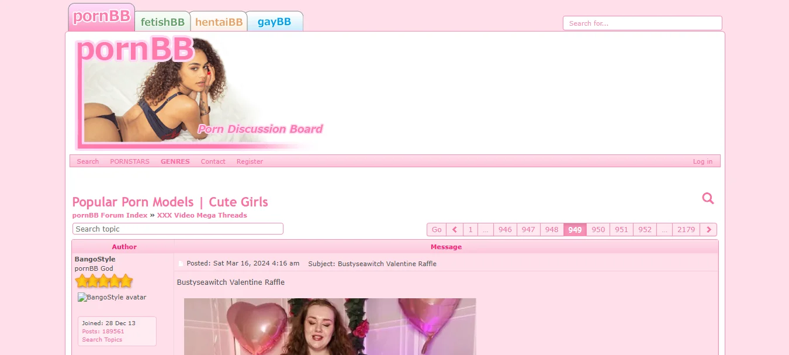Click the pornBB banner logo image
The height and width of the screenshot is (355, 789).
click(199, 92)
